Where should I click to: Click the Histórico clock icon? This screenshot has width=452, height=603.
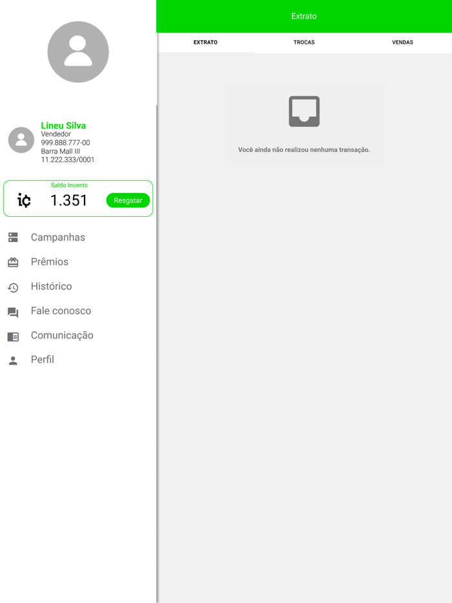[13, 287]
